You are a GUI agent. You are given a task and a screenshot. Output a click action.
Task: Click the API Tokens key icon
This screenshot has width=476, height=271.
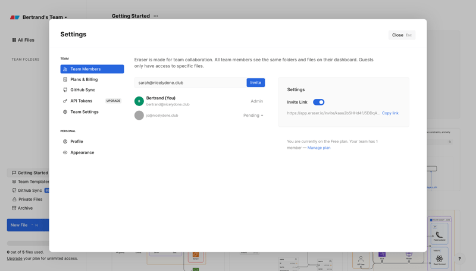(x=65, y=101)
